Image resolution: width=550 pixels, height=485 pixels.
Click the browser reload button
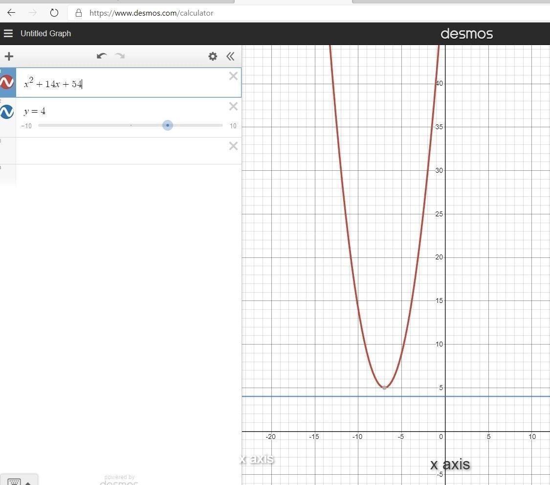coord(54,13)
